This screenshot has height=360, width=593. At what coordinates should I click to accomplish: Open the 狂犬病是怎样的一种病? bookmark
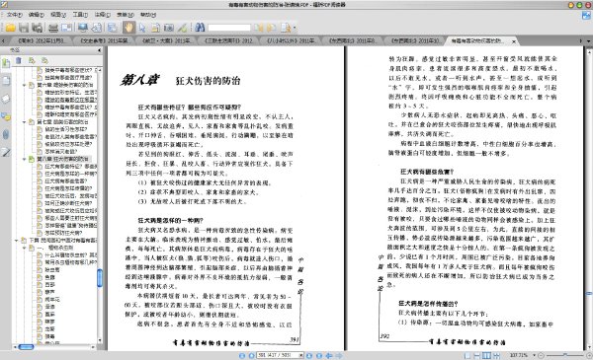point(71,174)
